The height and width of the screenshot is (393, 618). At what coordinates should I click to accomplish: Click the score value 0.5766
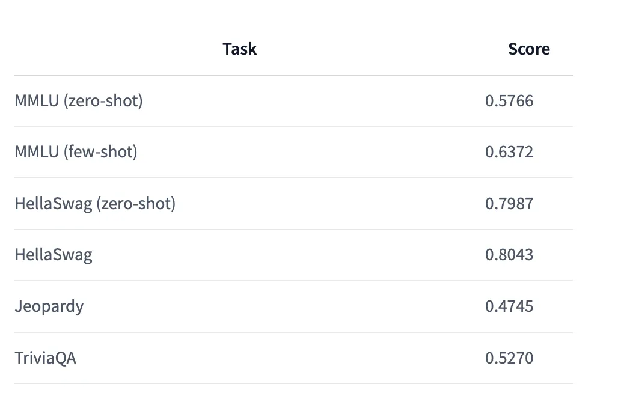[x=509, y=101]
